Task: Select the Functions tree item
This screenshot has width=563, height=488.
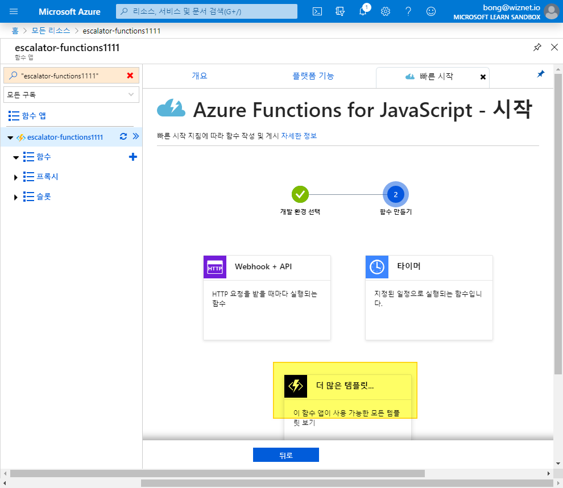Action: pyautogui.click(x=43, y=157)
